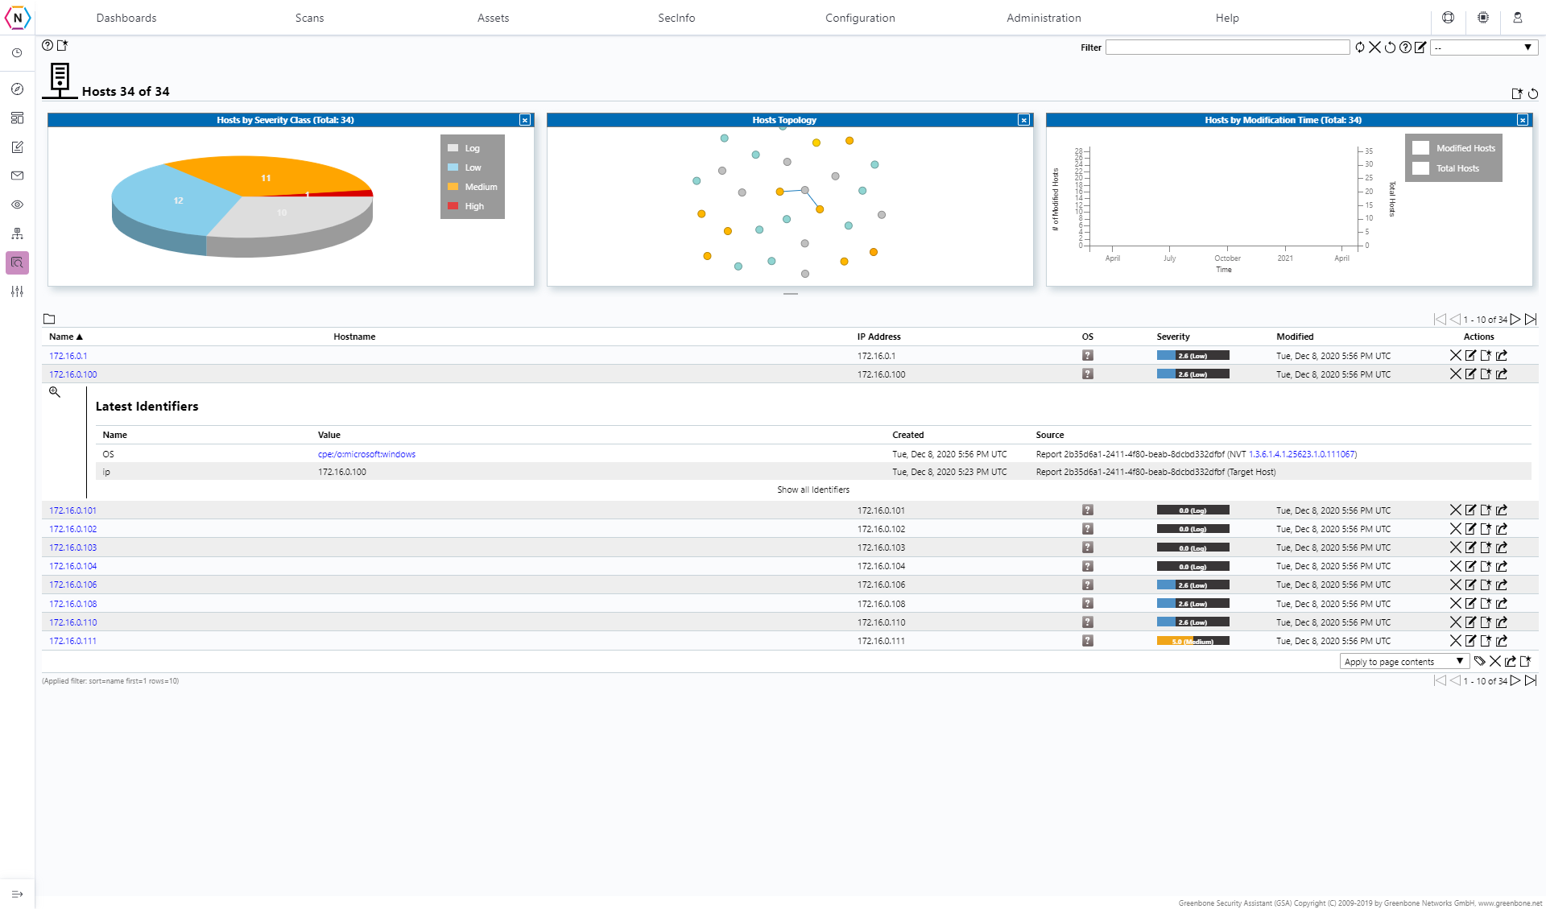This screenshot has height=909, width=1546.
Task: Toggle Total Hosts legend entry
Action: coord(1446,168)
